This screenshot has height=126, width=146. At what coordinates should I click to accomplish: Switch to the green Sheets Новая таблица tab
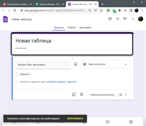[x=50, y=4]
